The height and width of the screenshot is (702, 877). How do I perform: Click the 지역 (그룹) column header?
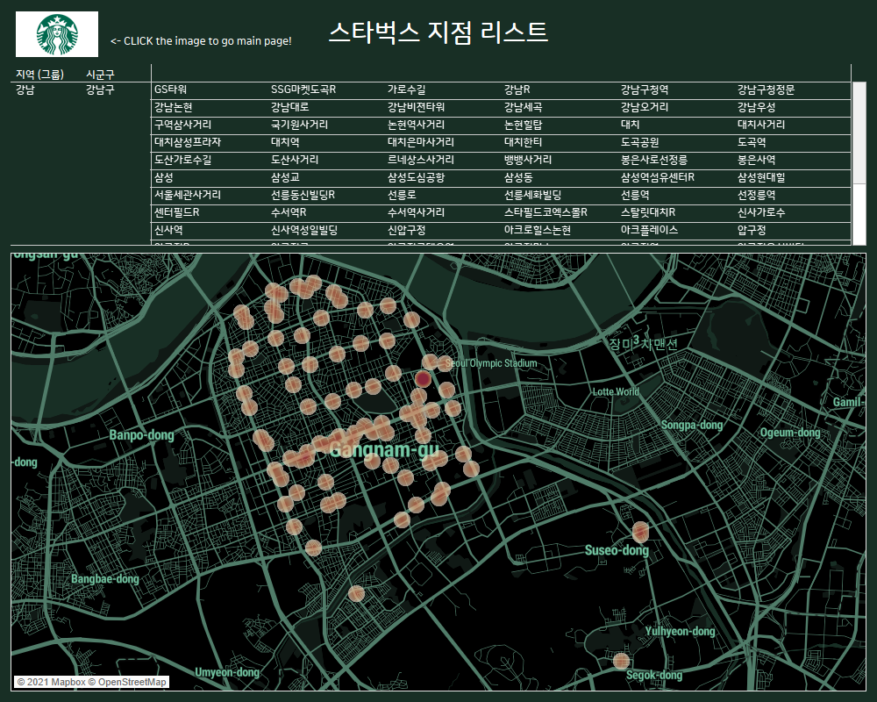[39, 75]
